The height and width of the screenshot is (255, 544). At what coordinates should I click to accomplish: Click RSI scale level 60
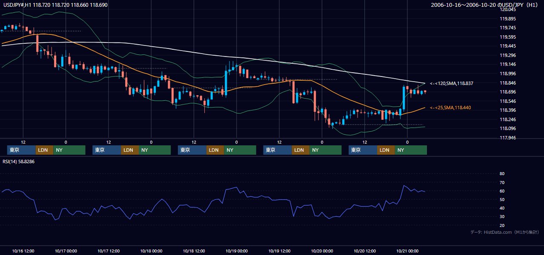pyautogui.click(x=502, y=191)
